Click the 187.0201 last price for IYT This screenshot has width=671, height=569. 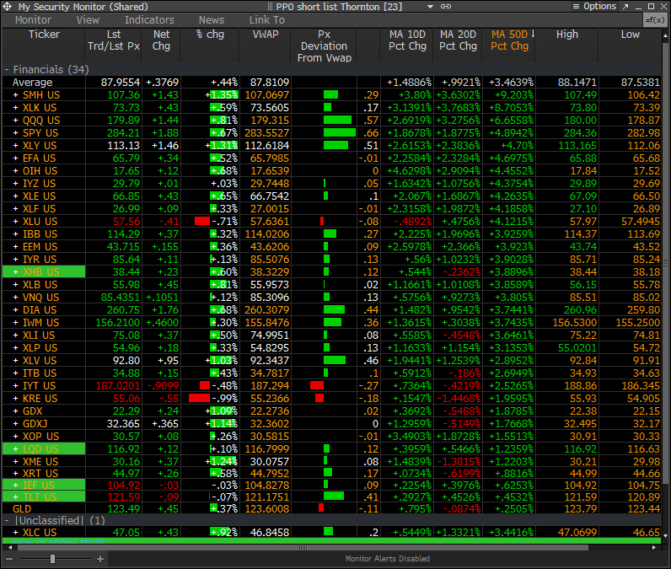pos(118,386)
